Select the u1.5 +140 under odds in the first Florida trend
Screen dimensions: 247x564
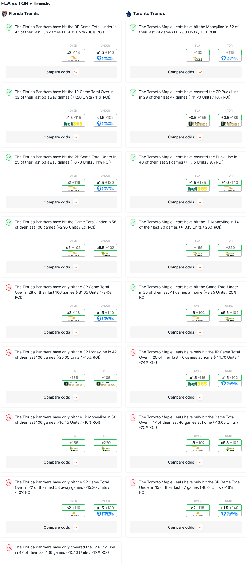105,52
